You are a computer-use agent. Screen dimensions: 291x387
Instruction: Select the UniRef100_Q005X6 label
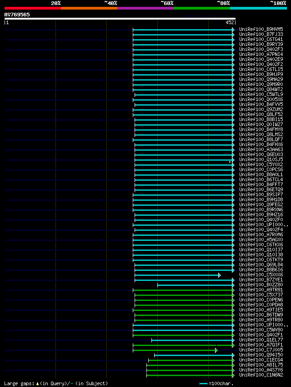coord(261,99)
